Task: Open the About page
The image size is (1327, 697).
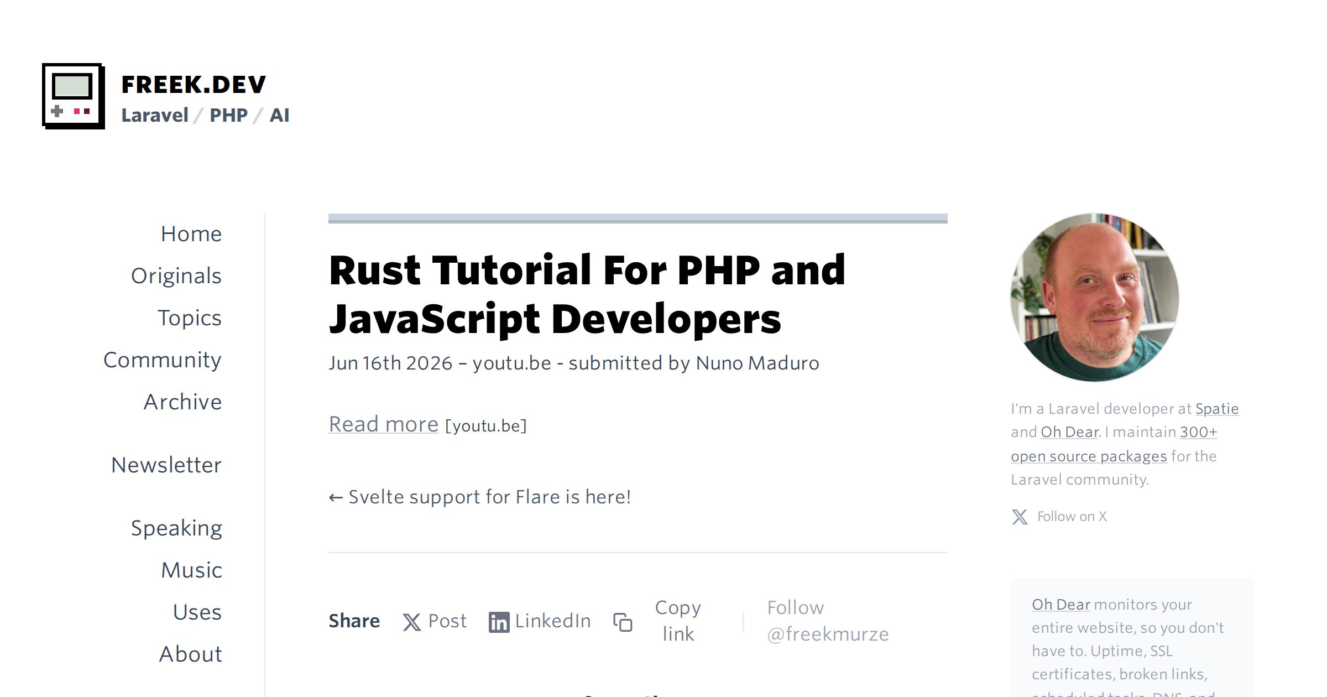Action: (191, 654)
